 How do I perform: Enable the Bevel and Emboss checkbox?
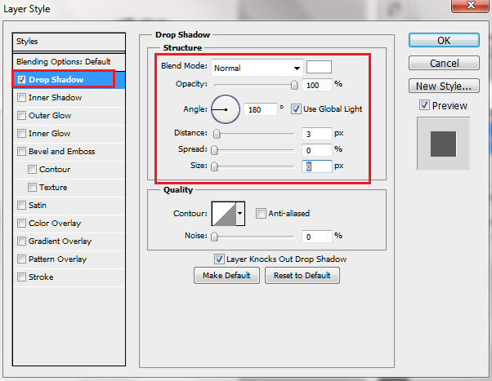pos(21,151)
